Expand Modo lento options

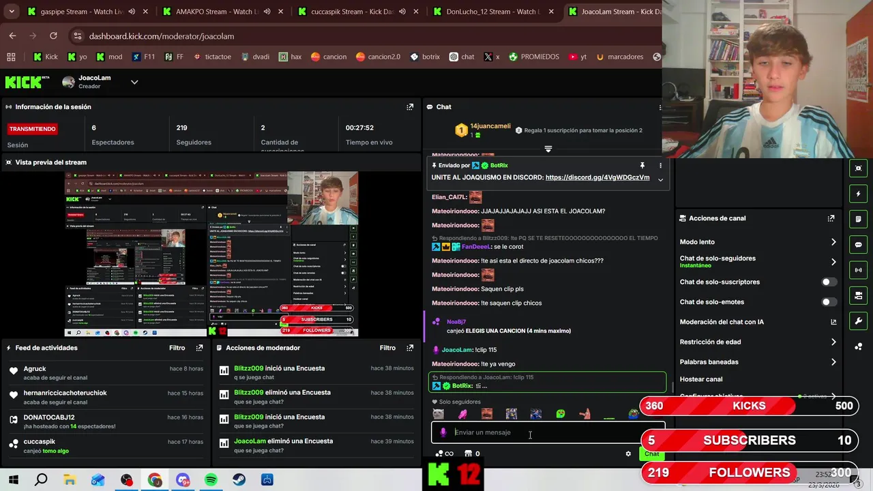click(833, 242)
